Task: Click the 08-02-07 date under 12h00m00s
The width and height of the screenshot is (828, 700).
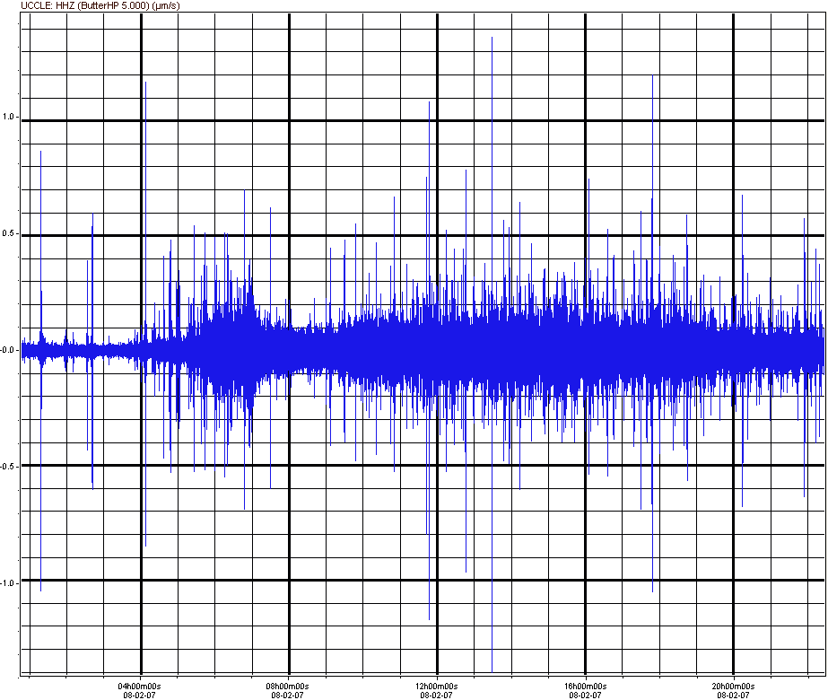Action: 437,695
